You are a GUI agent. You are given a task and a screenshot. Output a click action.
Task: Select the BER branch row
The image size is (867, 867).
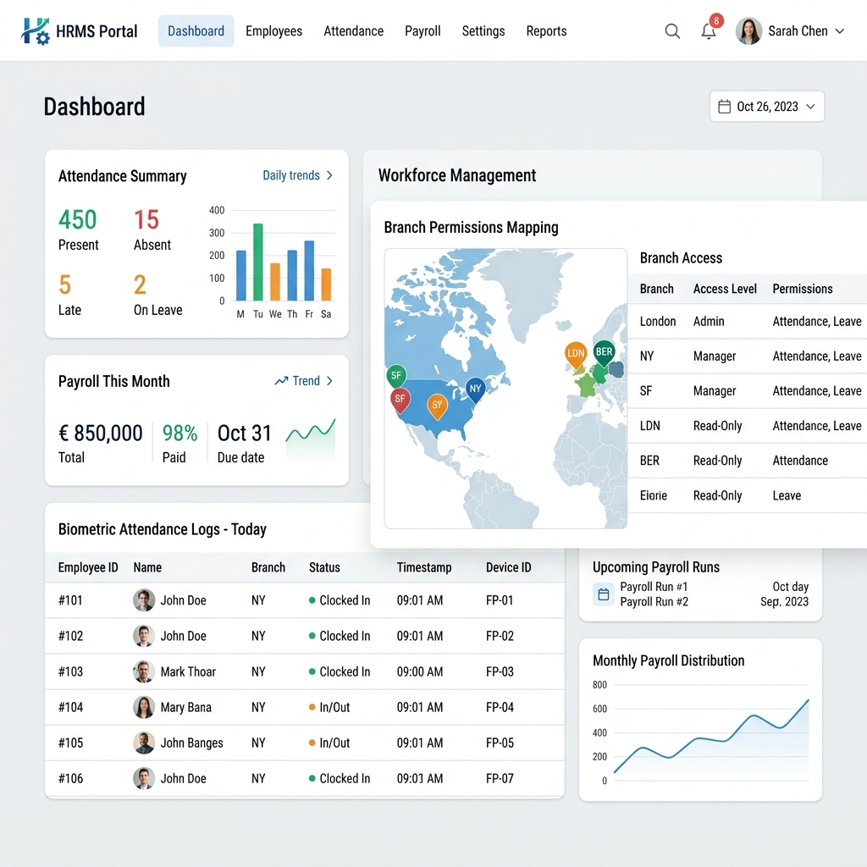(747, 461)
